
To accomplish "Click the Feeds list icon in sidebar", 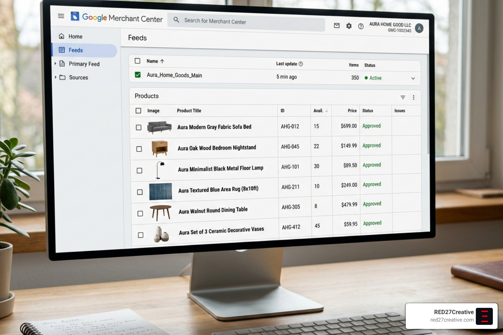I will point(62,50).
